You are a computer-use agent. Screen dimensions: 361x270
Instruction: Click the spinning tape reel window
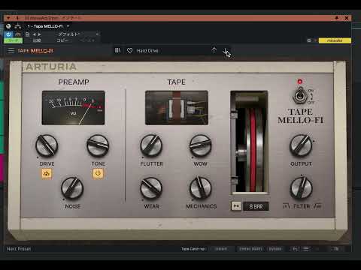pyautogui.click(x=249, y=142)
